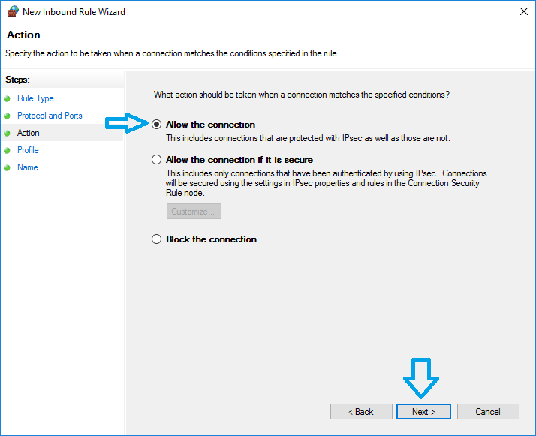
Task: Cancel the New Inbound Rule Wizard
Action: (488, 411)
